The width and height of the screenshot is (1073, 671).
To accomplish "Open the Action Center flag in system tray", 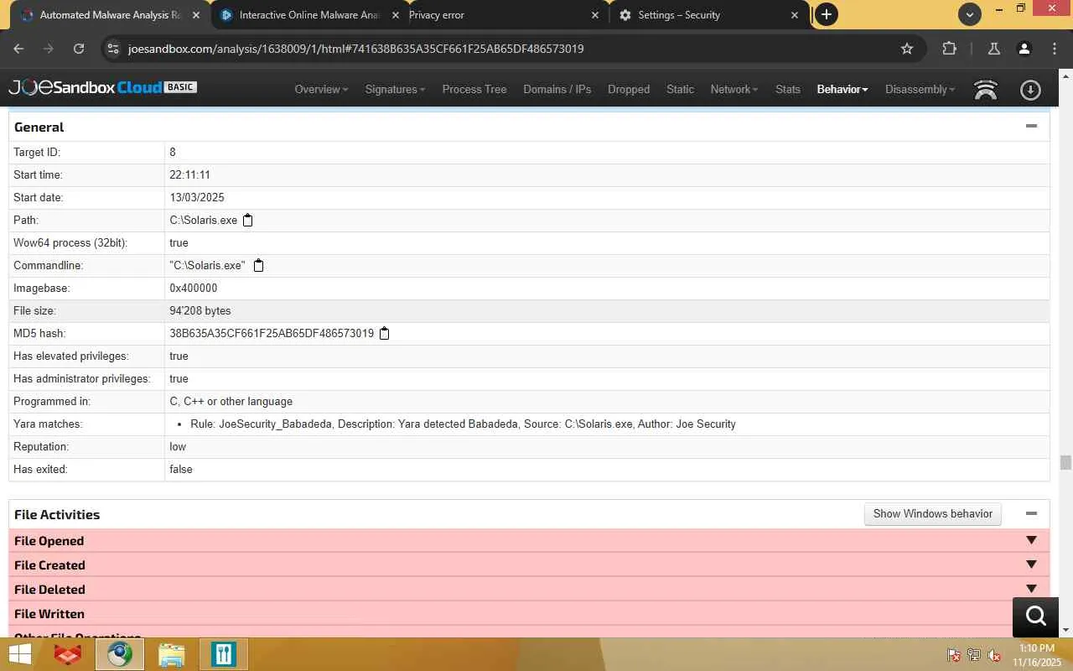I will click(953, 655).
